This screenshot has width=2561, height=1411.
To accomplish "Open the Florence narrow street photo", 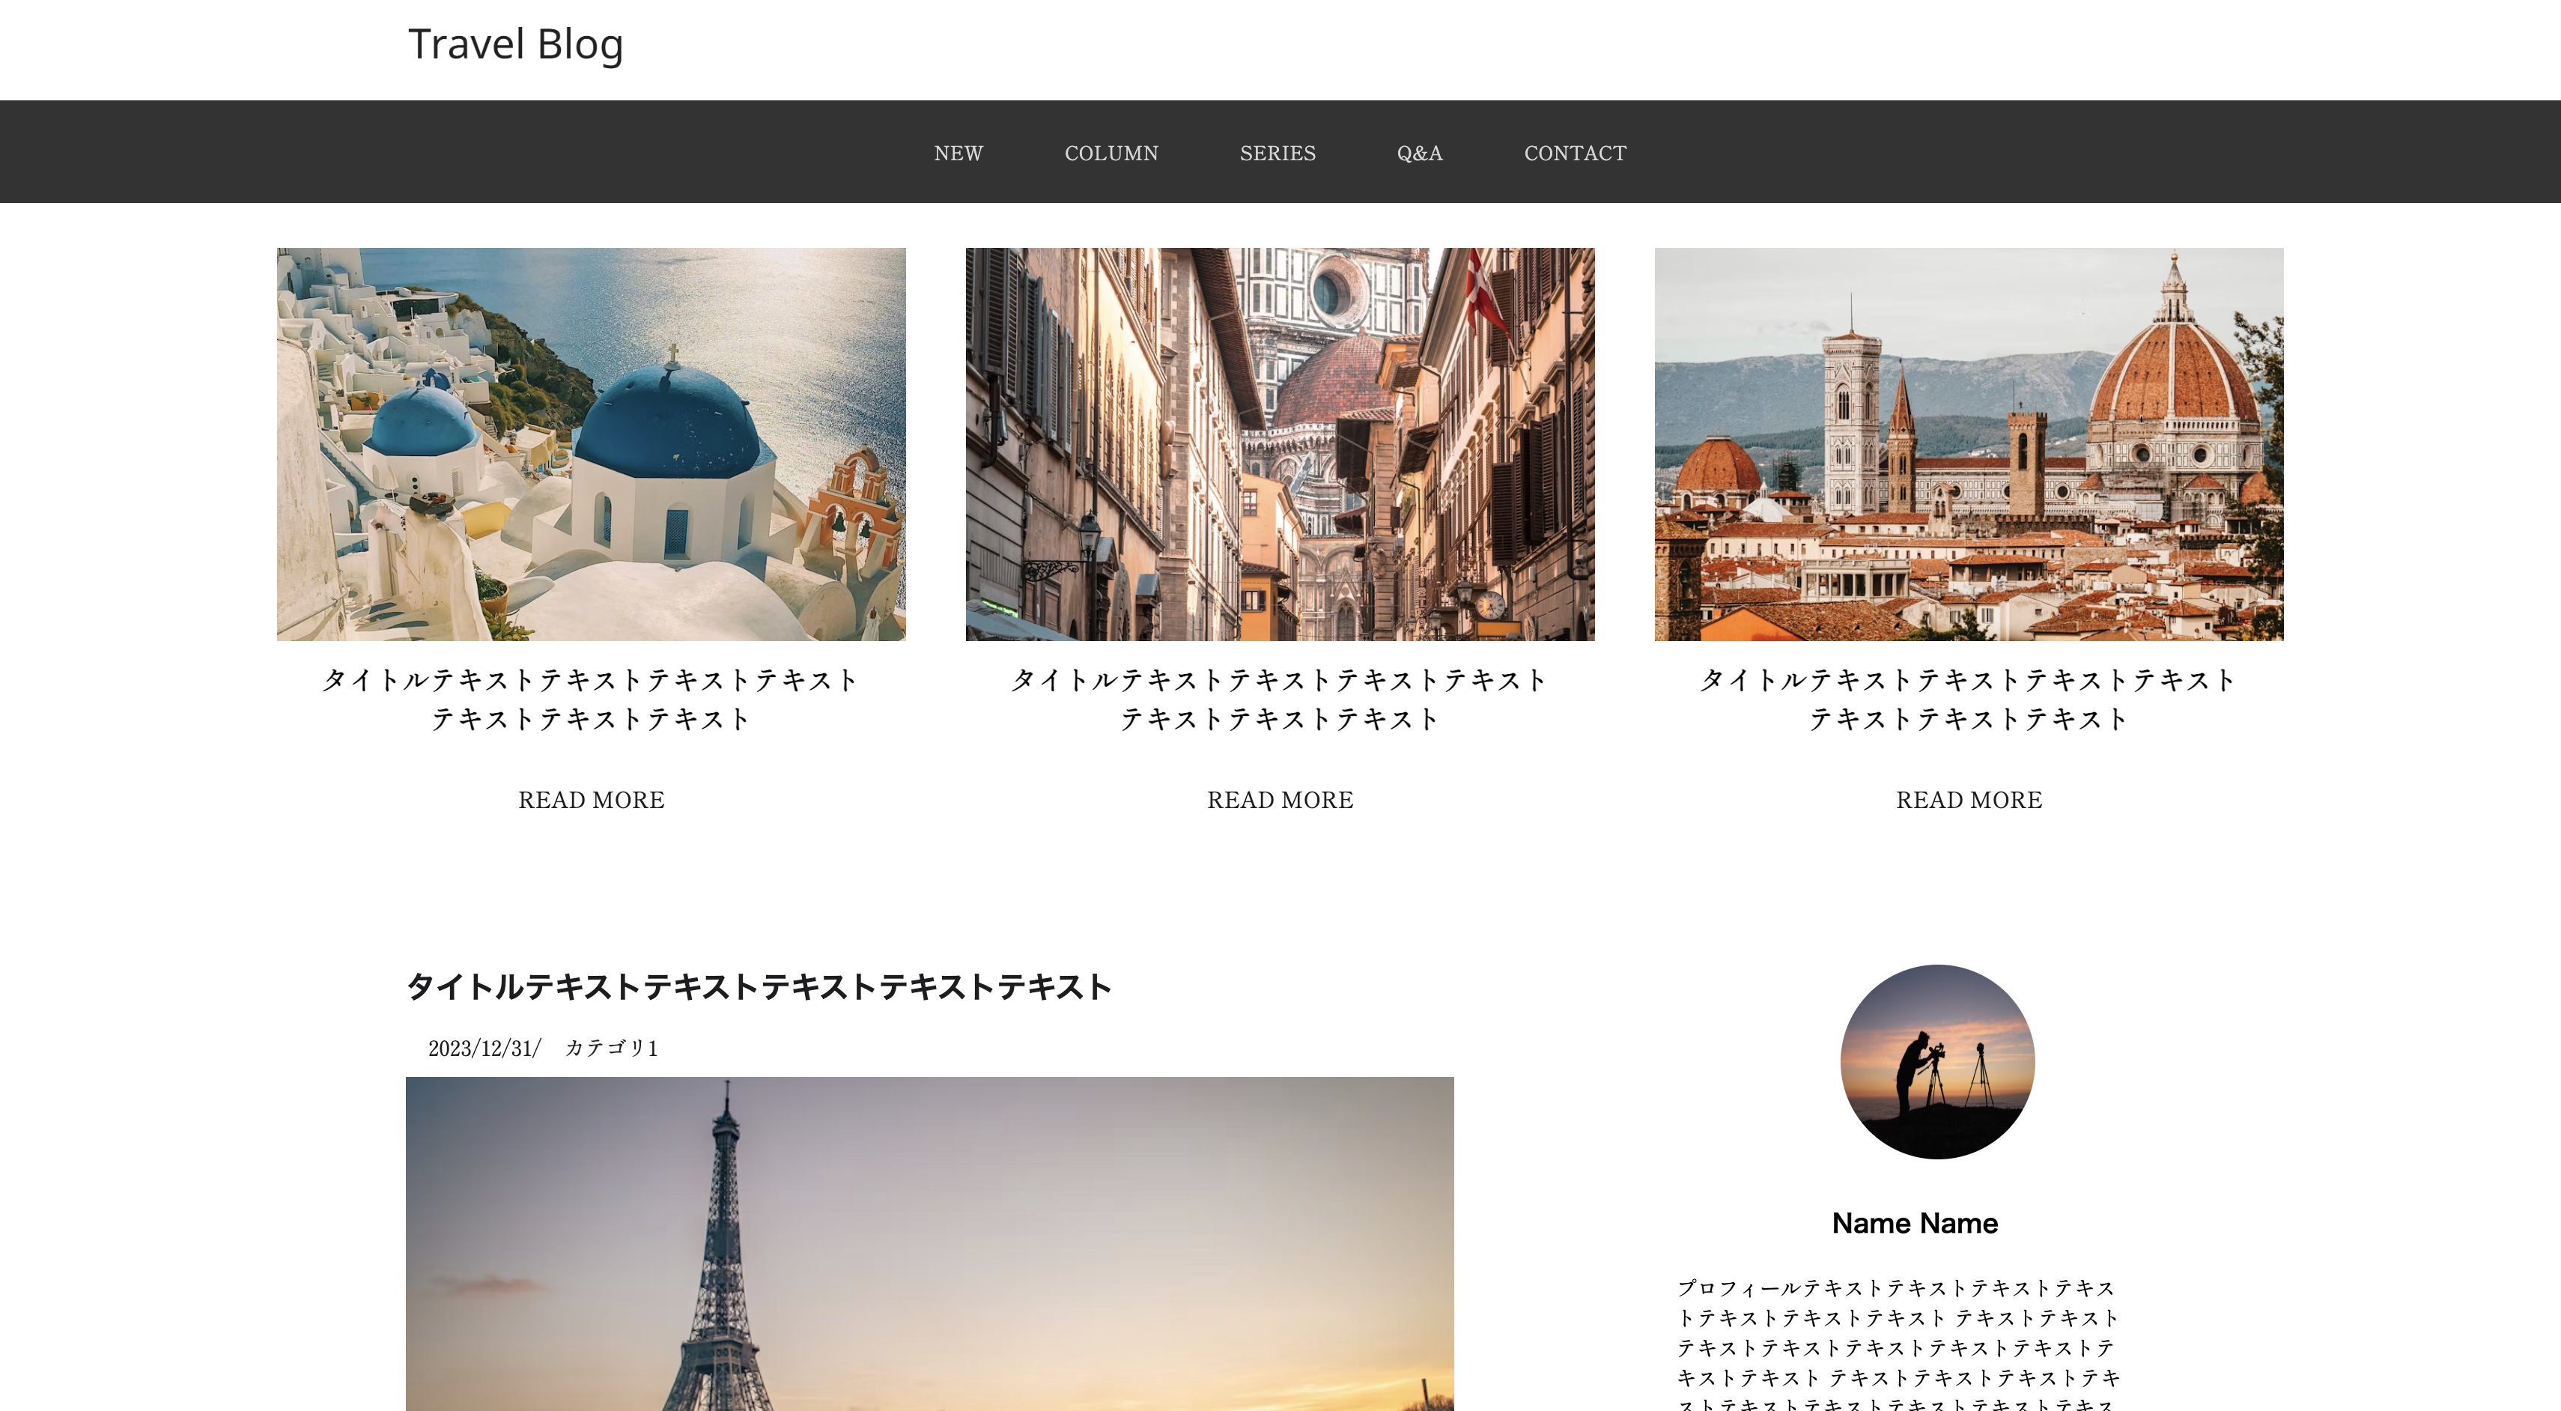I will pos(1280,443).
